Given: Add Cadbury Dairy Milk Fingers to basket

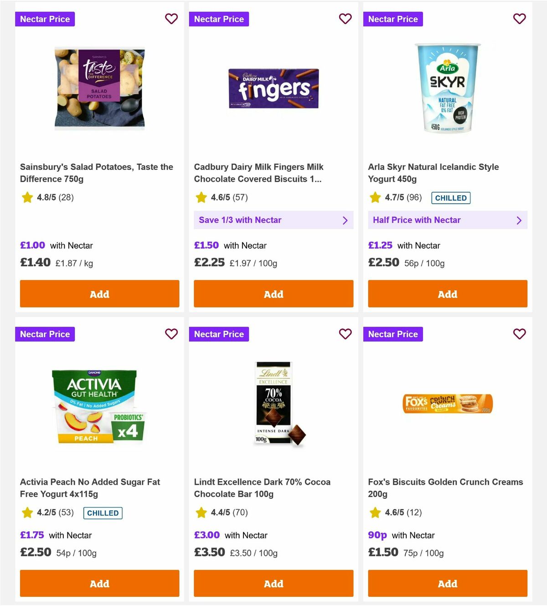Looking at the screenshot, I should click(x=273, y=294).
